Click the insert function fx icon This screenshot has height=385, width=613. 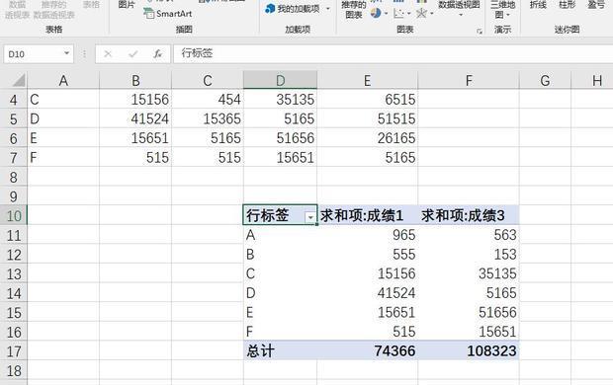point(157,54)
